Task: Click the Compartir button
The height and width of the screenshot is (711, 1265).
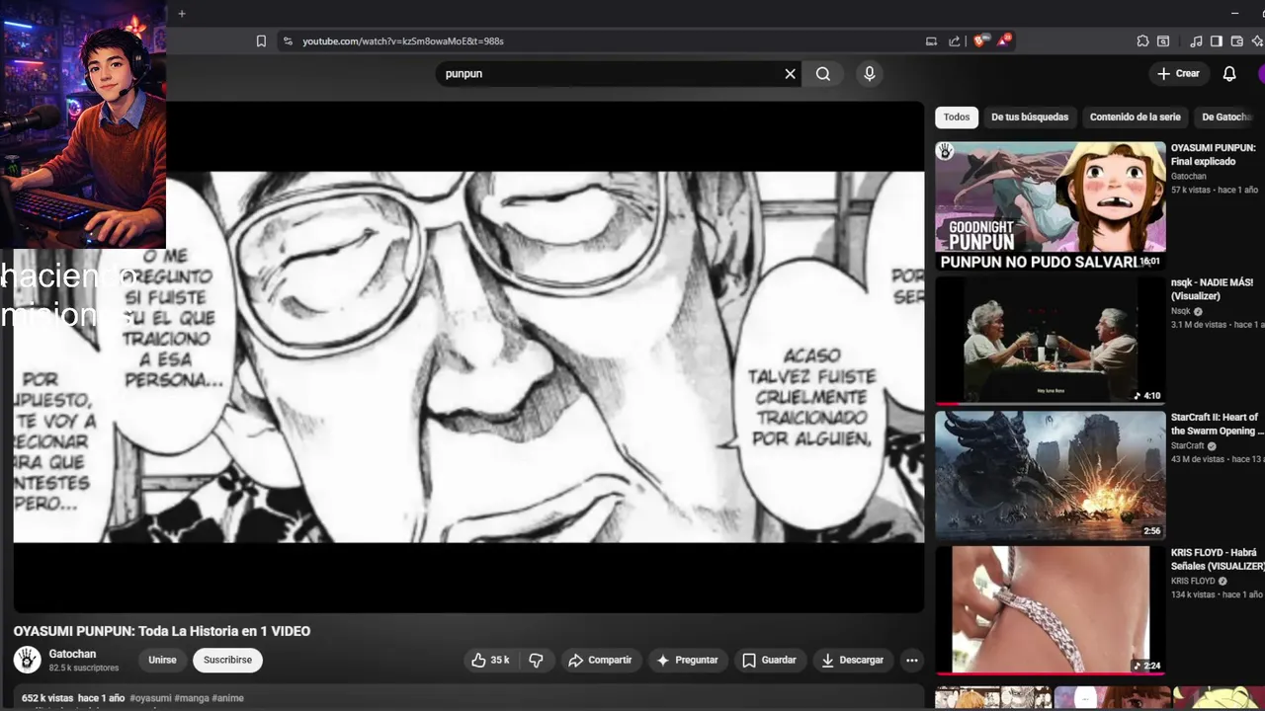Action: coord(600,660)
